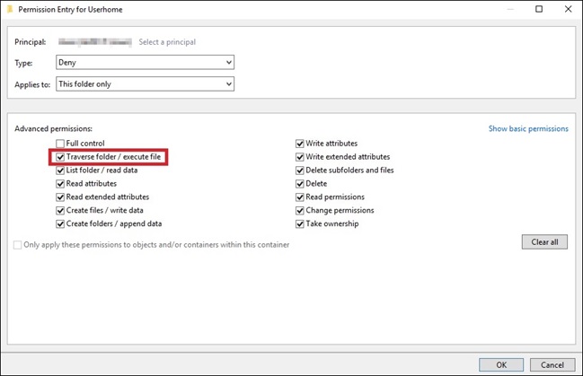Uncheck Write attributes permission
This screenshot has width=583, height=376.
(x=300, y=144)
